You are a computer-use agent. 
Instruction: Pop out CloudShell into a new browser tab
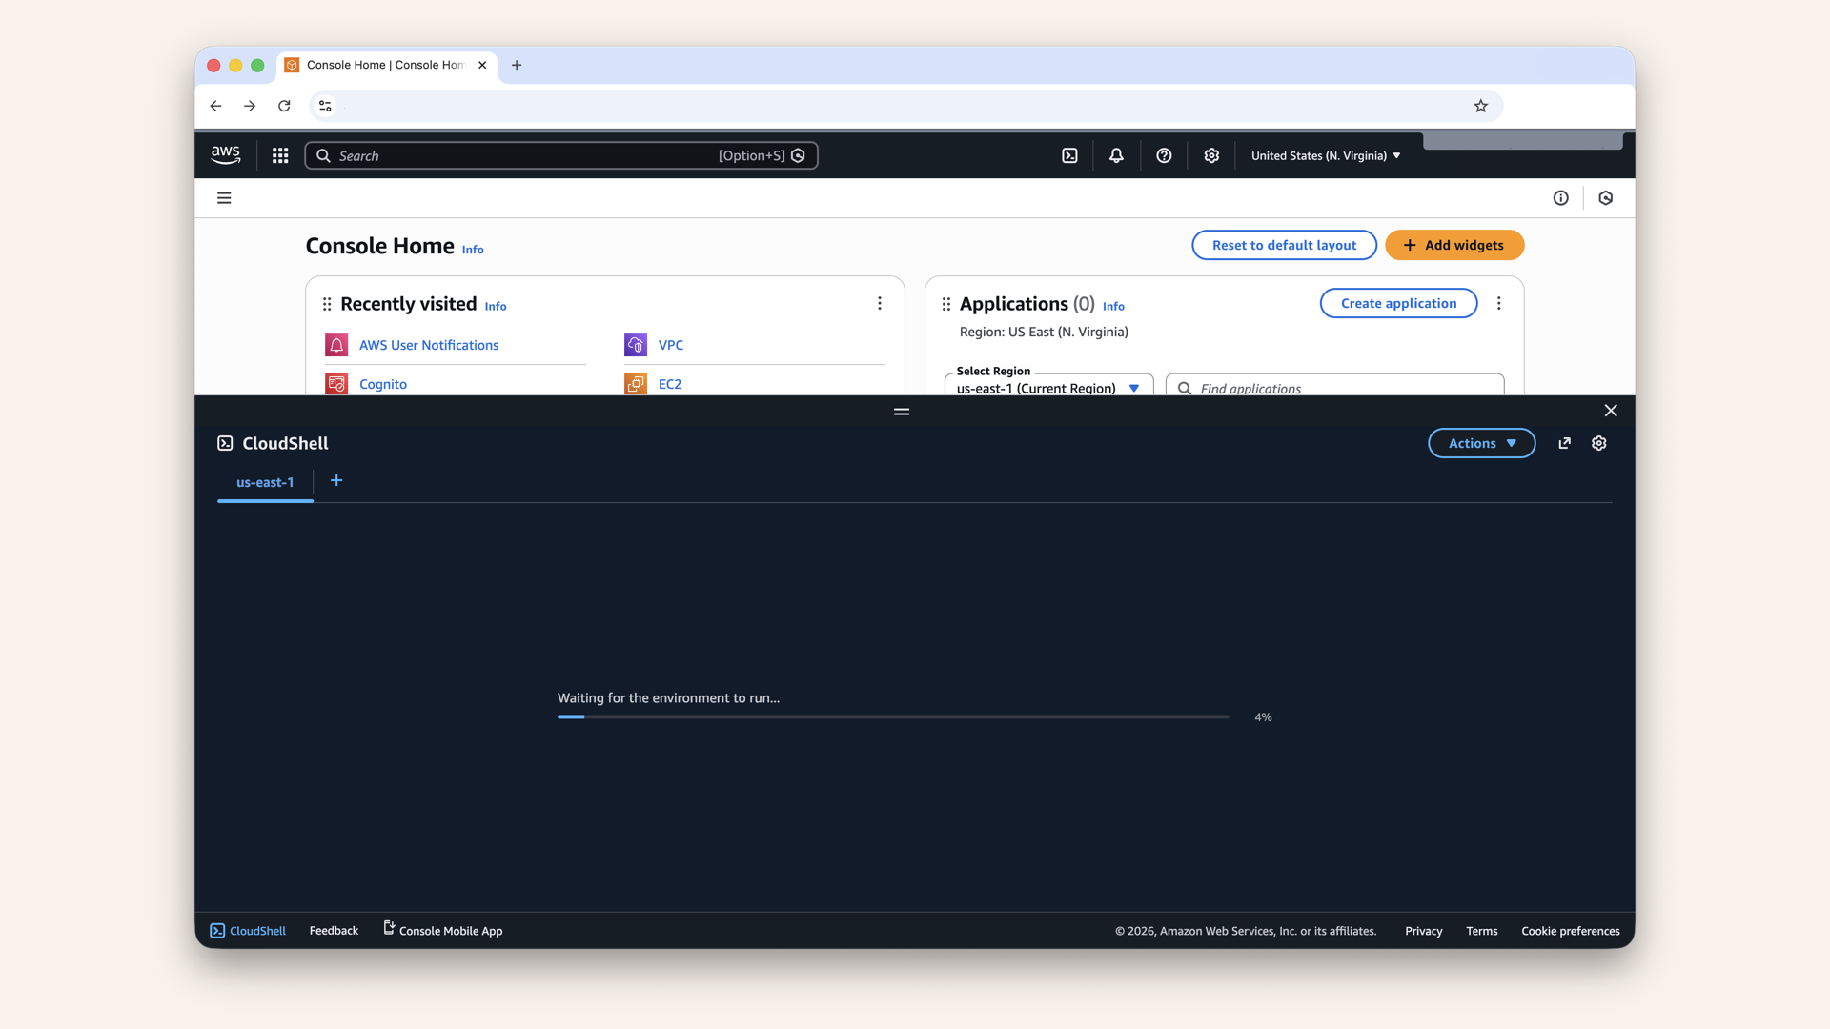tap(1564, 443)
